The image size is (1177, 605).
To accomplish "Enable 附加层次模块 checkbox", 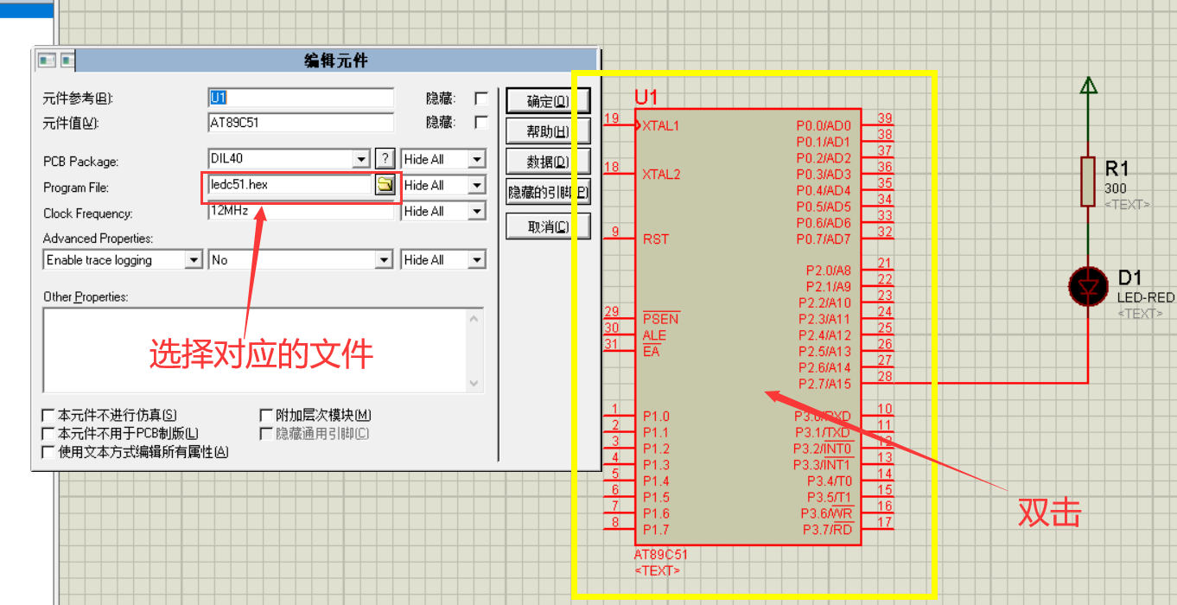I will pyautogui.click(x=266, y=416).
